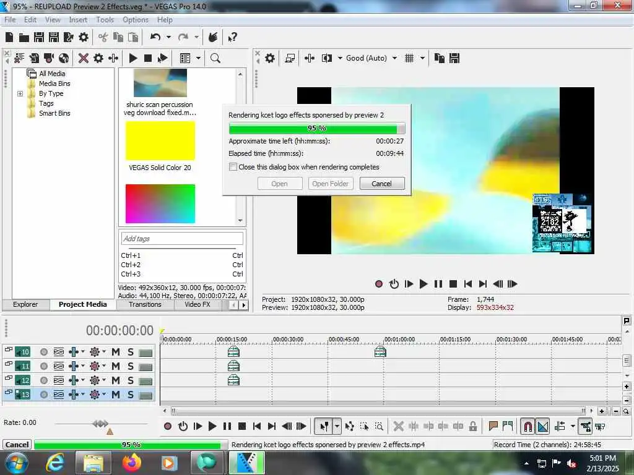Open the Project Media Views dropdown arrow
634x475 pixels.
198,58
